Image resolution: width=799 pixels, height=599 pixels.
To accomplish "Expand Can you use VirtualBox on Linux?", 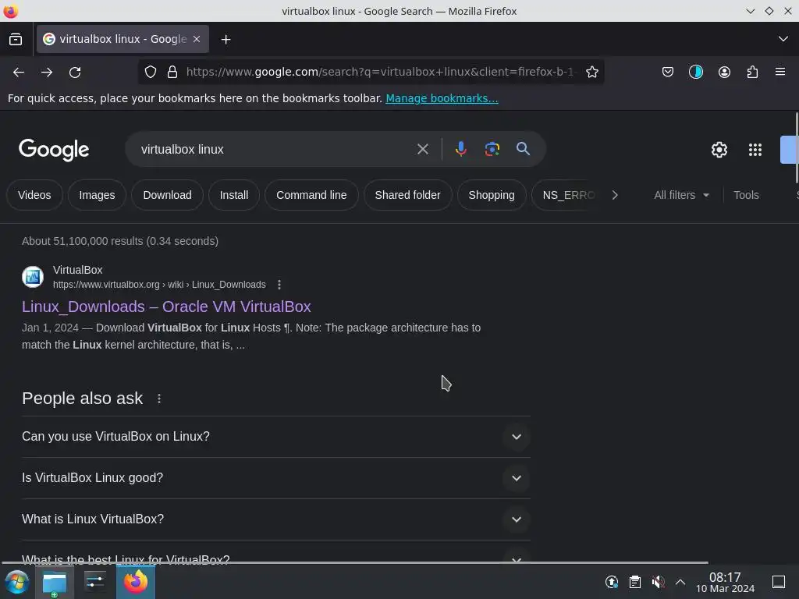I will pyautogui.click(x=275, y=437).
